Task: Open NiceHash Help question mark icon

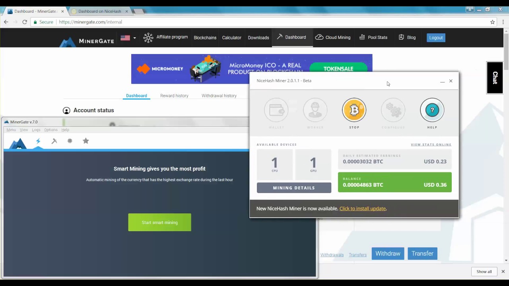Action: pos(432,110)
